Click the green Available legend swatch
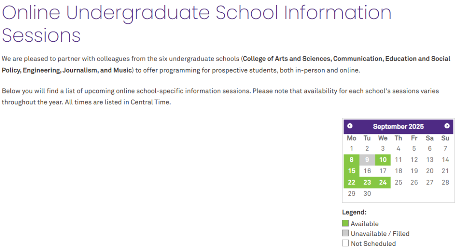 (x=345, y=223)
